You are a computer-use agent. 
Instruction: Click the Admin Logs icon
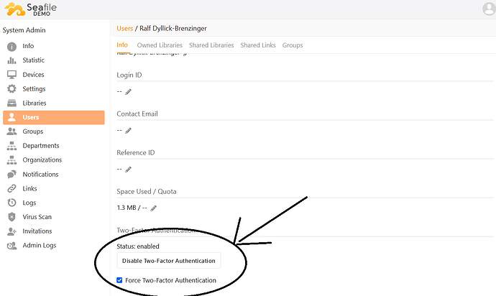[x=12, y=246]
